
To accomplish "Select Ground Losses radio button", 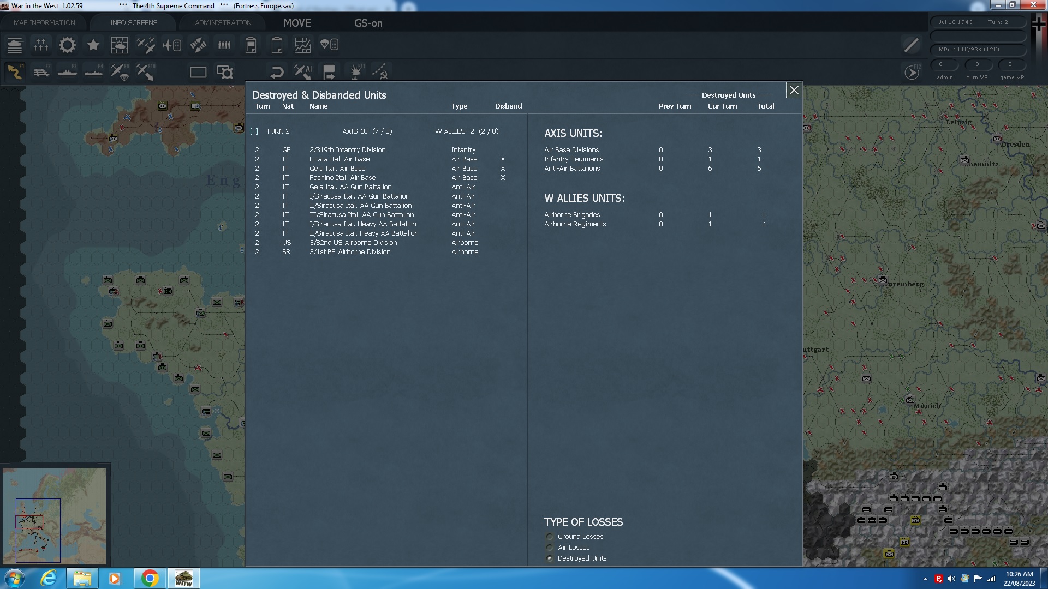I will click(550, 537).
